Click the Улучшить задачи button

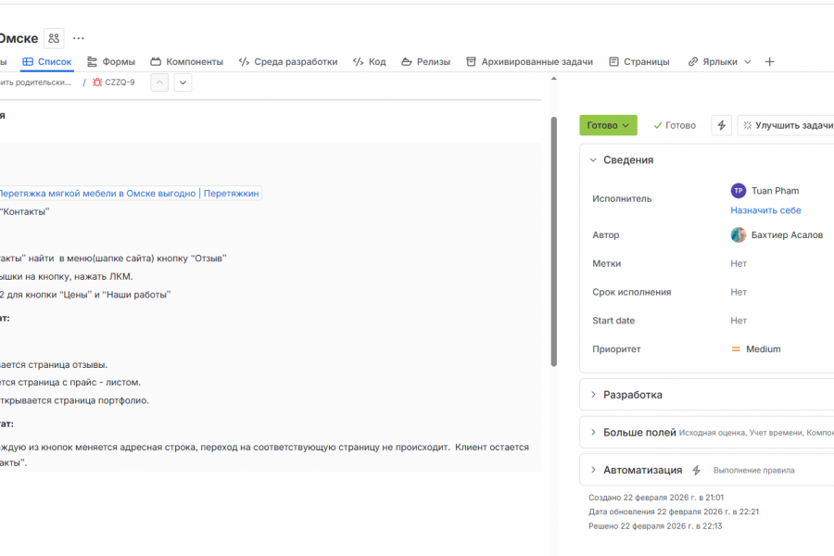(x=788, y=125)
